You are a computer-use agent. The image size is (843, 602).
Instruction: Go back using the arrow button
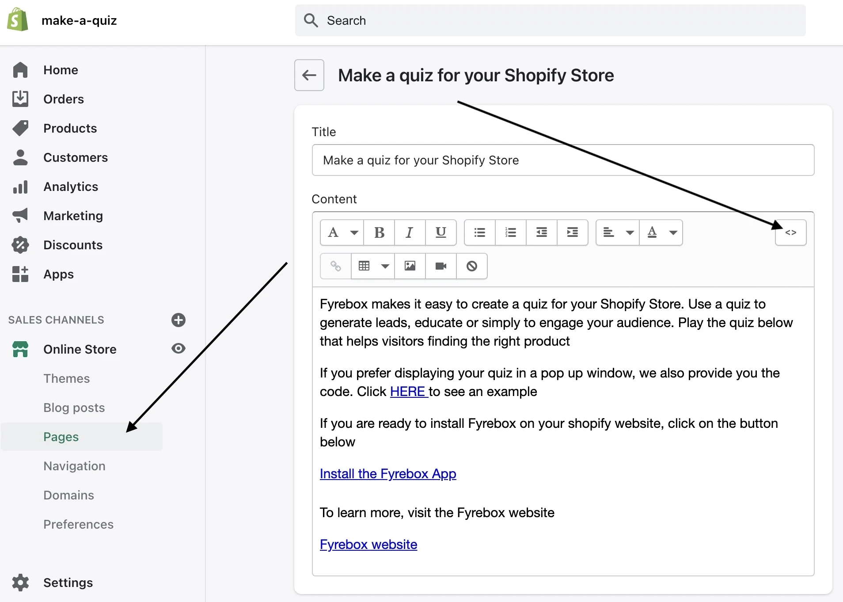click(x=309, y=75)
